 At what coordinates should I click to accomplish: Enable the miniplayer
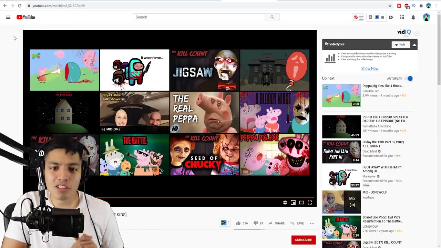coord(293,203)
